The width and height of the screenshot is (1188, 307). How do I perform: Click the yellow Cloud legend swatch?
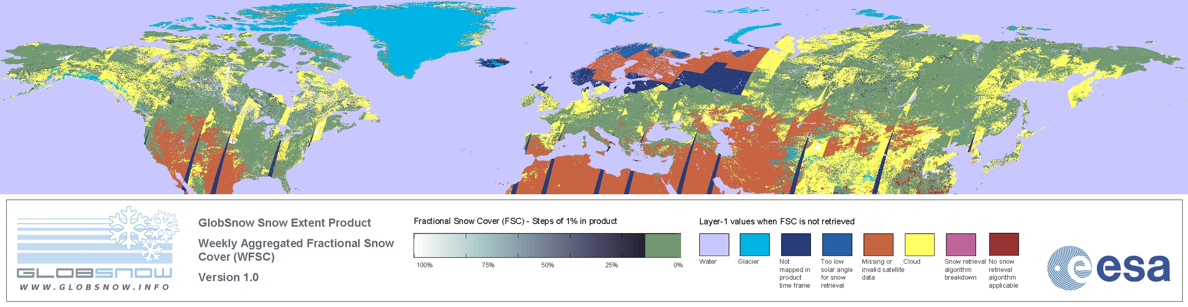point(919,244)
